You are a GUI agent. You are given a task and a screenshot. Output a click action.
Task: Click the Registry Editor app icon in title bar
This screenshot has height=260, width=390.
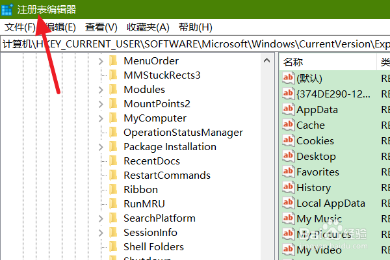click(6, 9)
